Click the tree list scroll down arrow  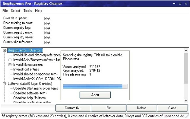(x=186, y=100)
